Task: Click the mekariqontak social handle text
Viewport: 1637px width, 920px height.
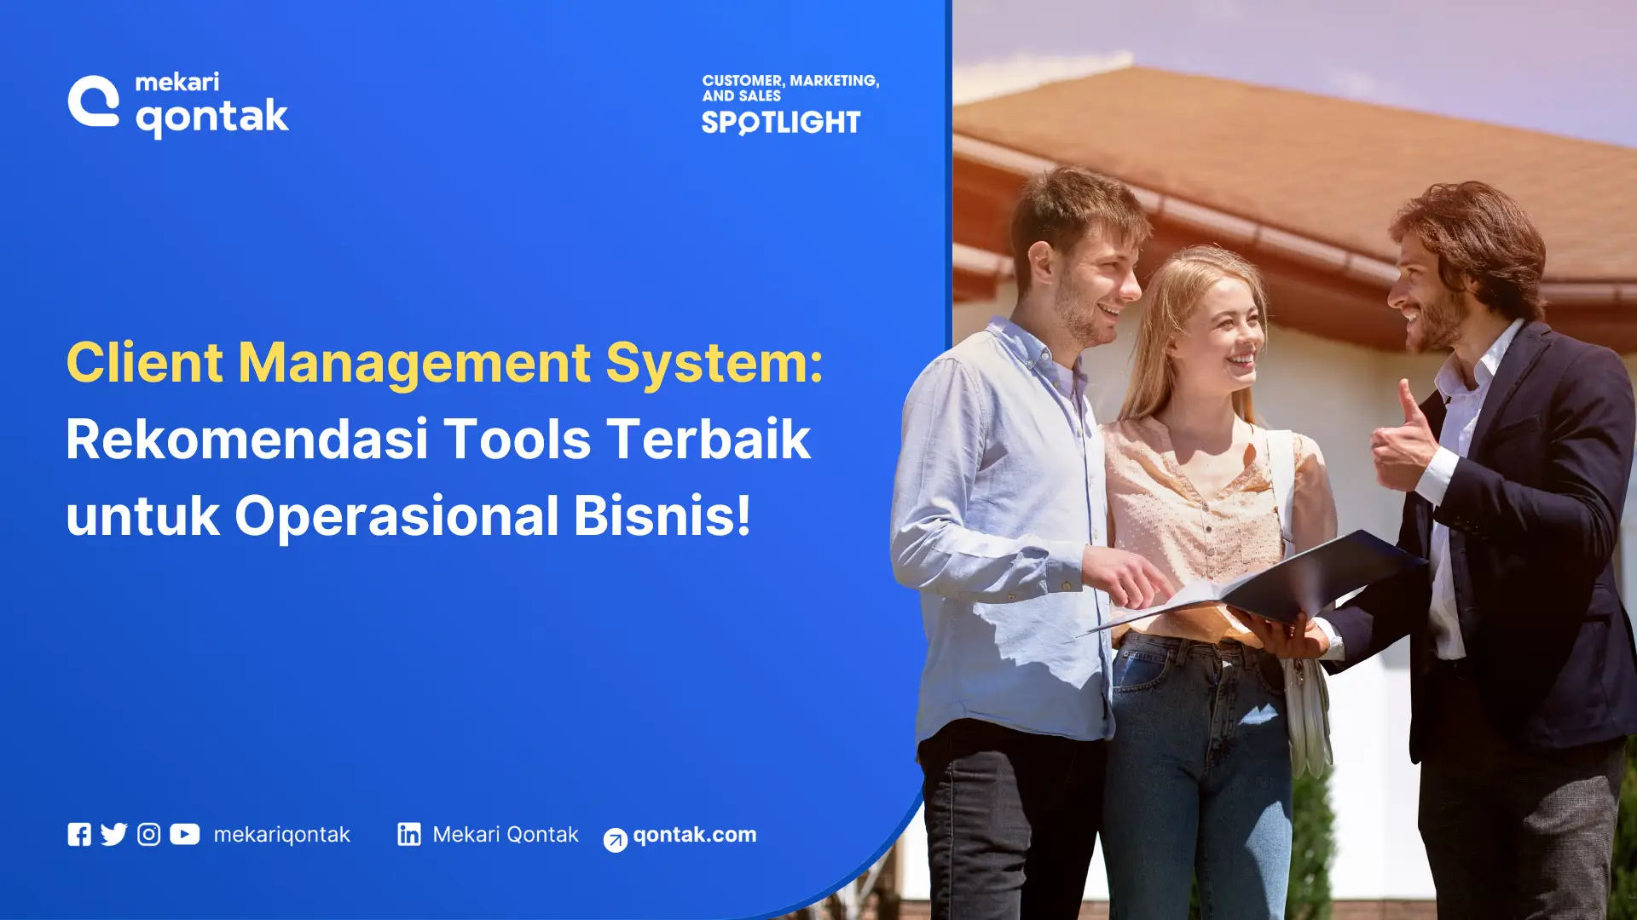Action: pos(283,835)
